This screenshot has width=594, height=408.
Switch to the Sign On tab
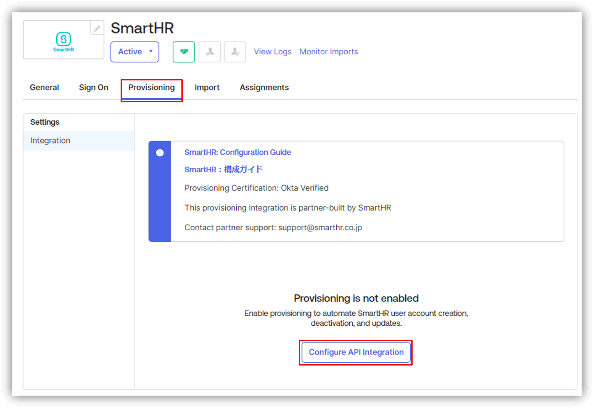pyautogui.click(x=94, y=87)
